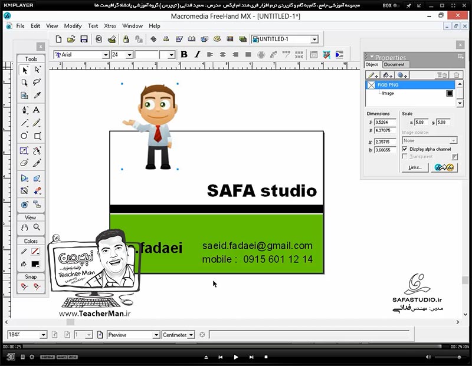The image size is (472, 366).
Task: Open the Centimeters units dropdown
Action: pyautogui.click(x=191, y=335)
